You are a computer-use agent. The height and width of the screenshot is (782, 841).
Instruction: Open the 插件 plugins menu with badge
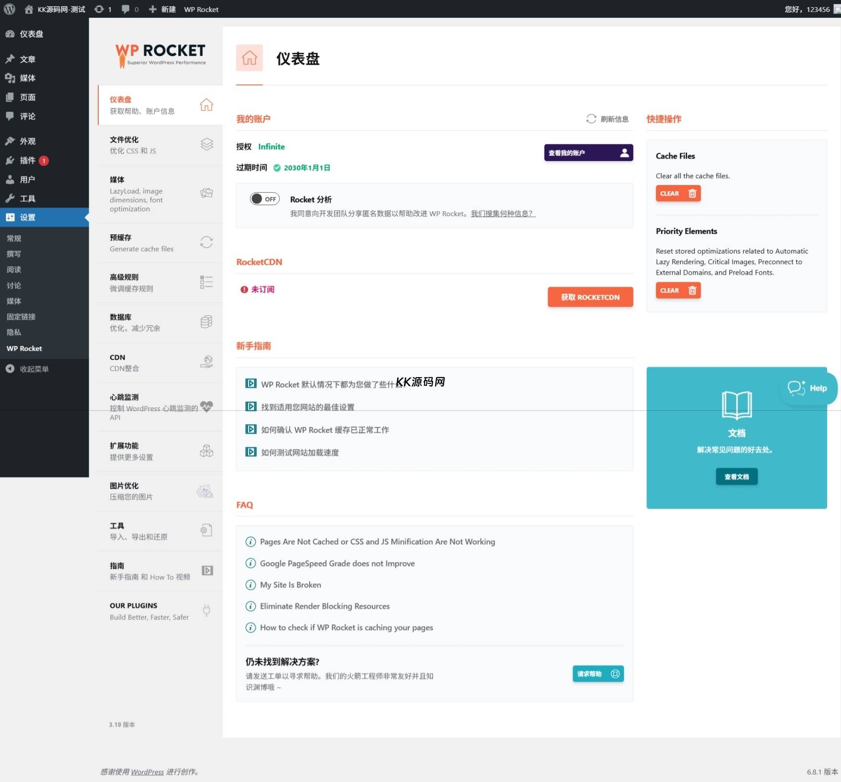coord(44,161)
